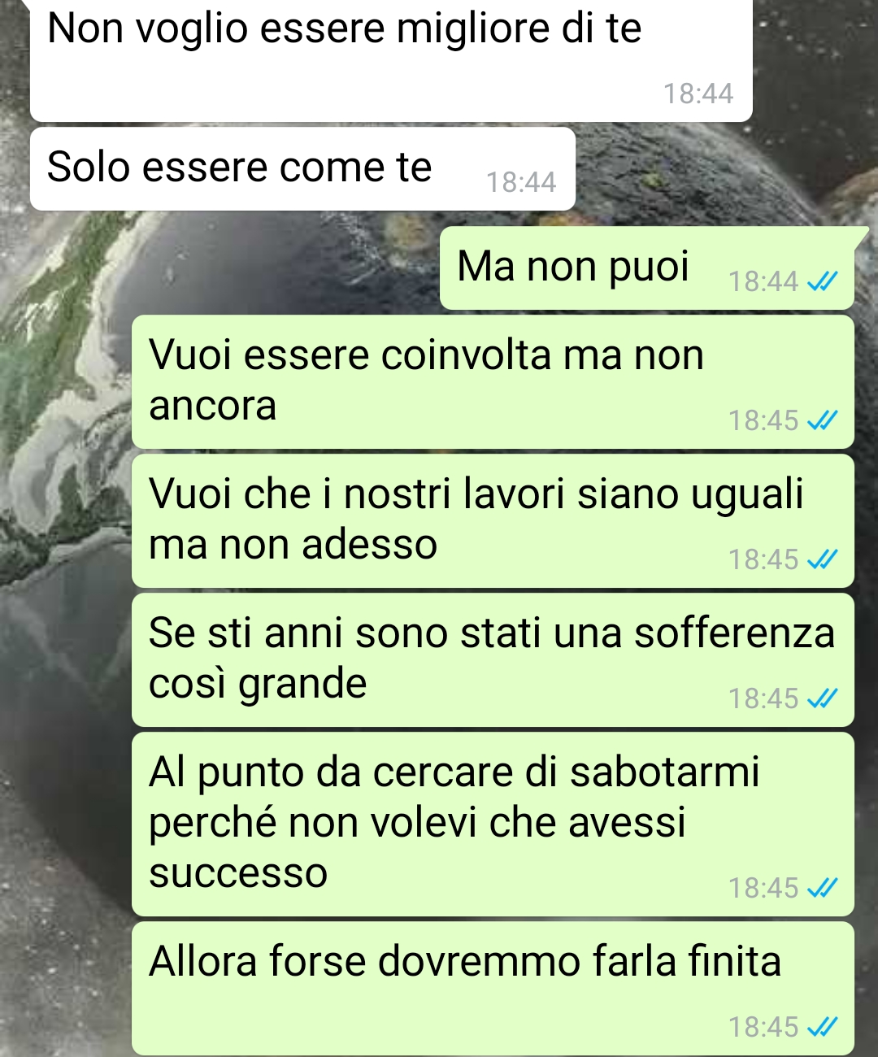878x1057 pixels.
Task: Tap the 'Ma non puoi' read-receipt checkmarks
Action: [x=822, y=281]
